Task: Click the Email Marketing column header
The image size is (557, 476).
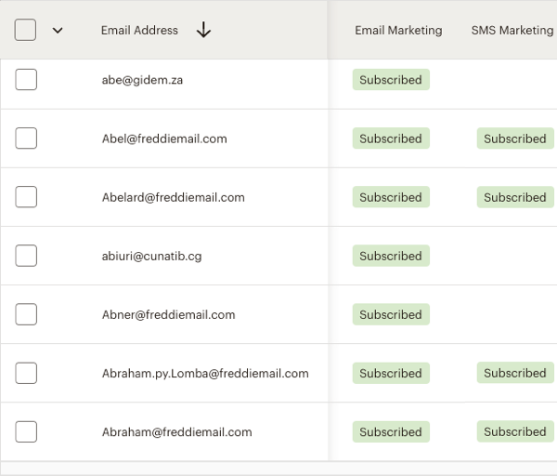Action: [398, 30]
